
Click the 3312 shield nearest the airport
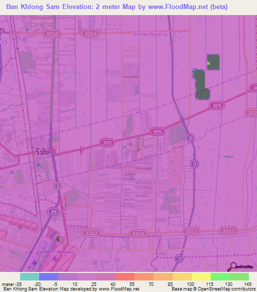91,233
